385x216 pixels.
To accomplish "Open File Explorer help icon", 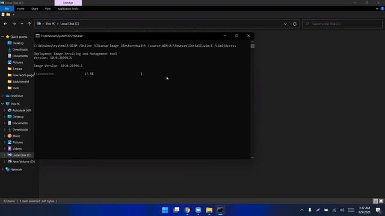I will 383,8.
